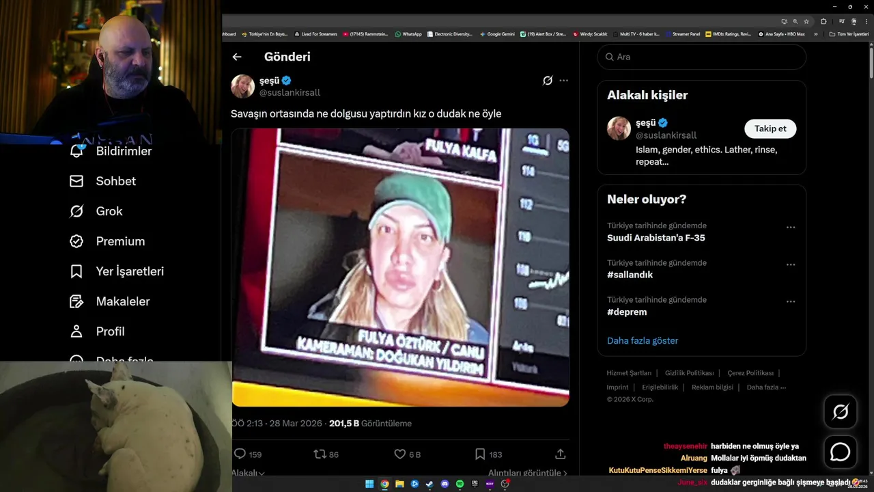This screenshot has height=492, width=874.
Task: Open Ana Sayfa • HBO Max bookmark
Action: pos(781,33)
